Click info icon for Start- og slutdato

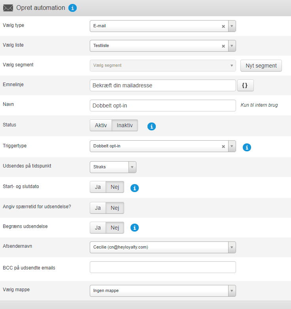click(x=134, y=188)
